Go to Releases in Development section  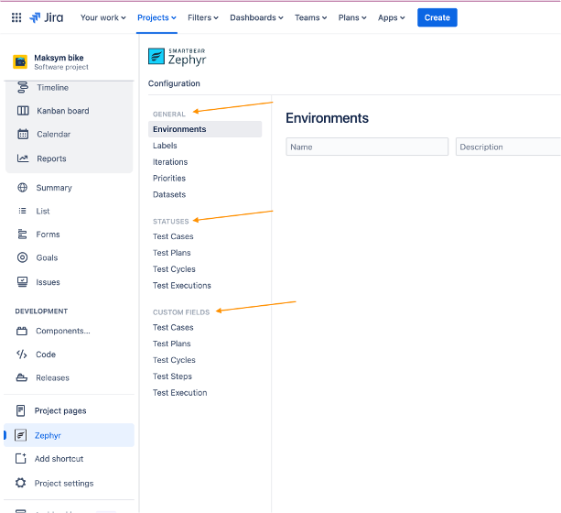[52, 377]
